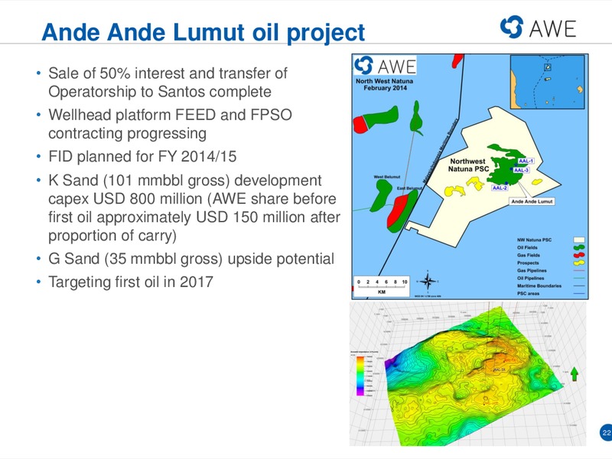Click the rainbow colour scale of the seismic model
Image resolution: width=612 pixels, height=459 pixels.
point(360,376)
